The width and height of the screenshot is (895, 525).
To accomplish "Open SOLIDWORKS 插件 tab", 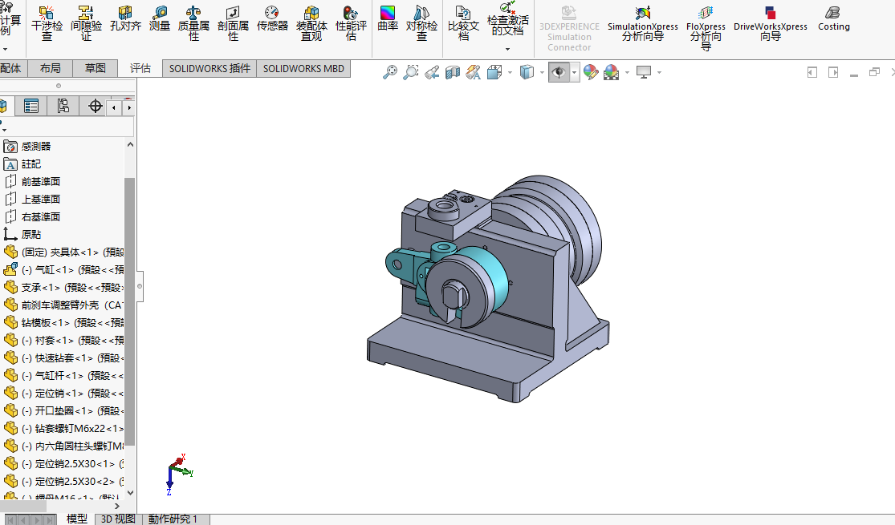I will tap(210, 68).
